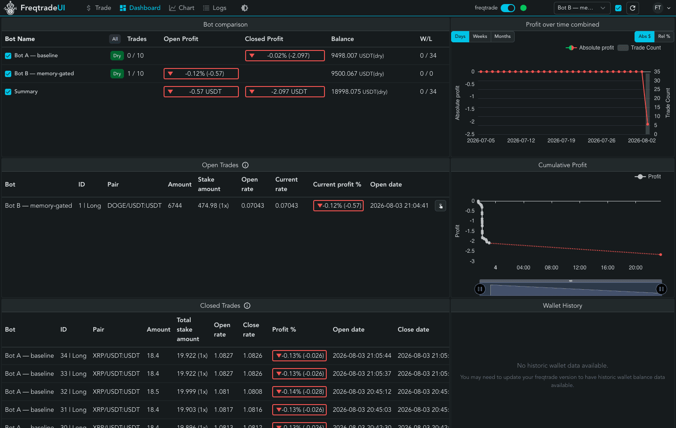This screenshot has height=428, width=676.
Task: Click the Dry badge for Bot B
Action: coord(117,73)
